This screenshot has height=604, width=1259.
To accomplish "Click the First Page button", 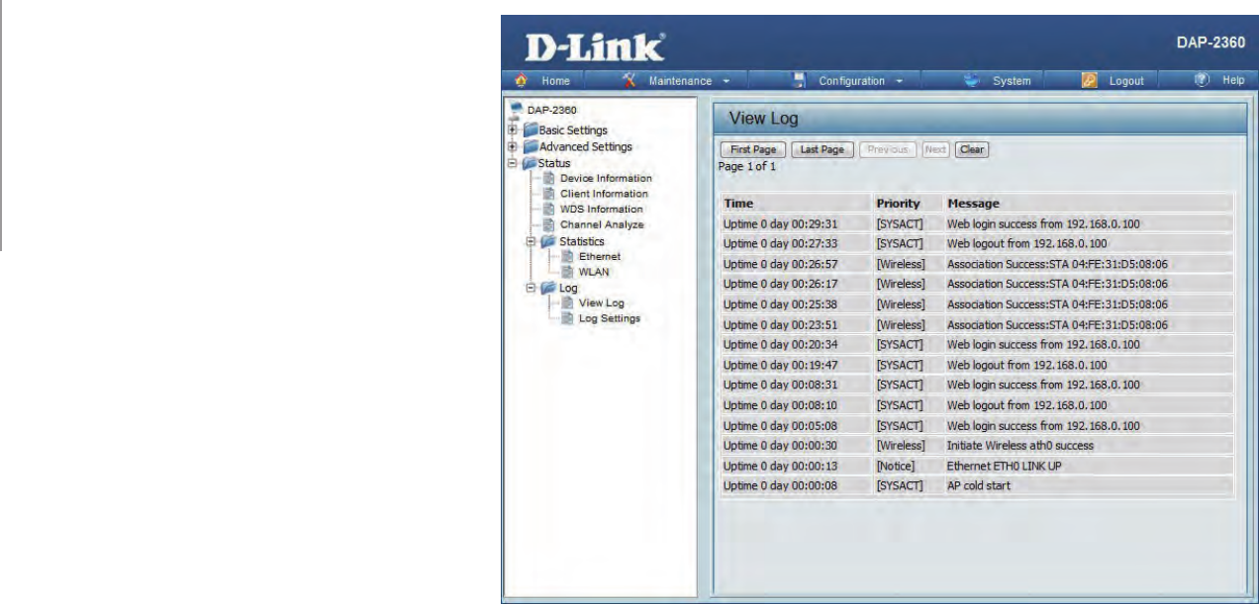I will [752, 149].
